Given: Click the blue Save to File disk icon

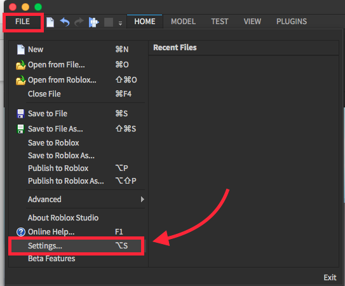Looking at the screenshot, I should [x=20, y=114].
